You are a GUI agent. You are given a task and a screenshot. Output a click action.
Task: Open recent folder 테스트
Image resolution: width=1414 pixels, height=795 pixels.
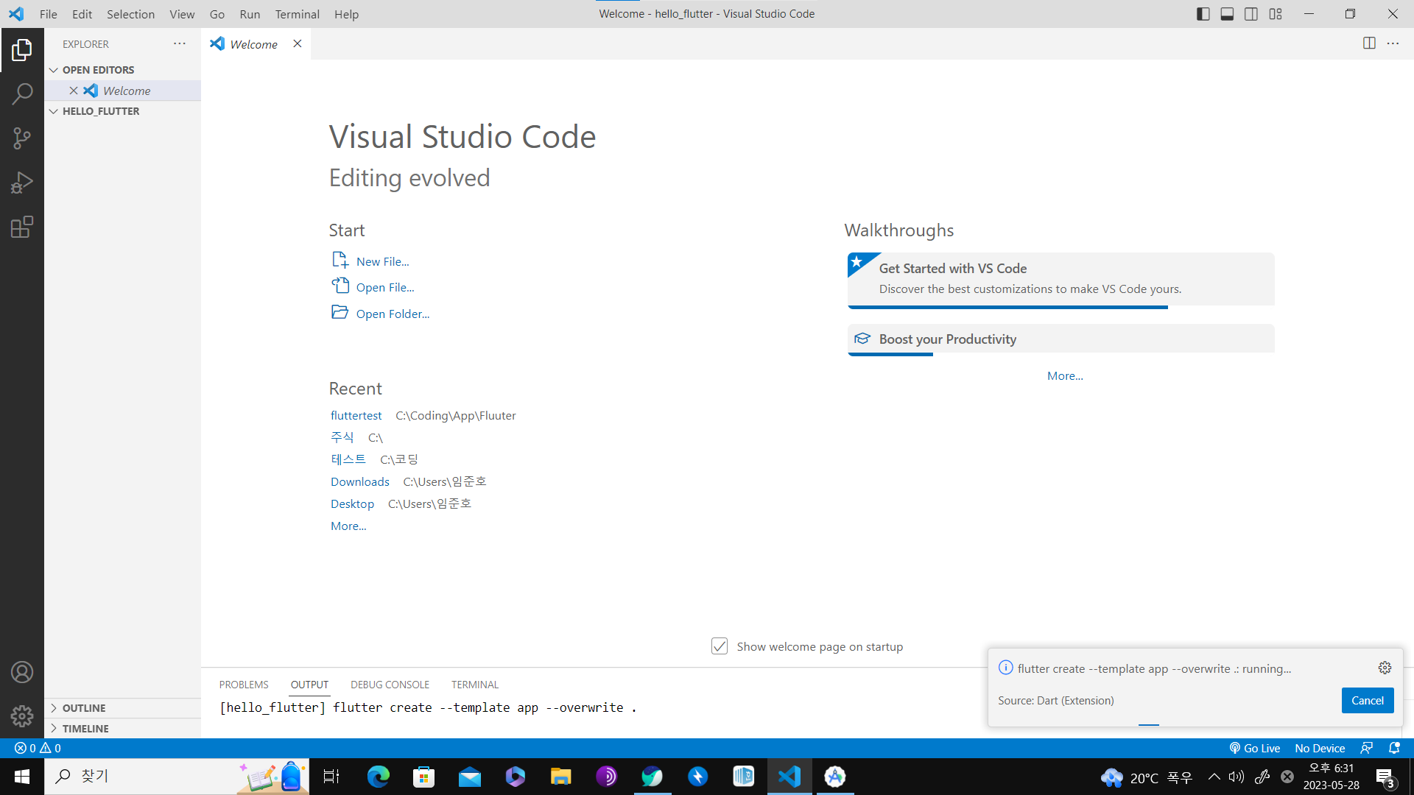tap(348, 459)
